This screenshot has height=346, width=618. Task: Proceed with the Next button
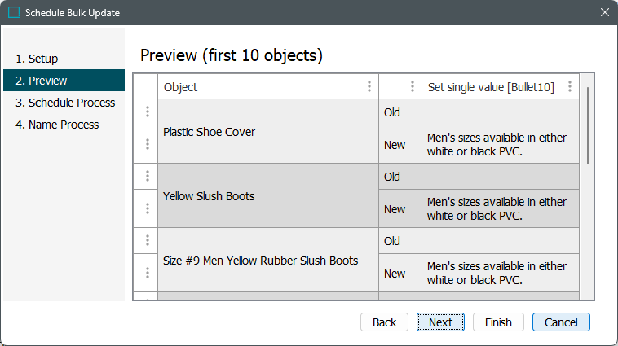(440, 322)
